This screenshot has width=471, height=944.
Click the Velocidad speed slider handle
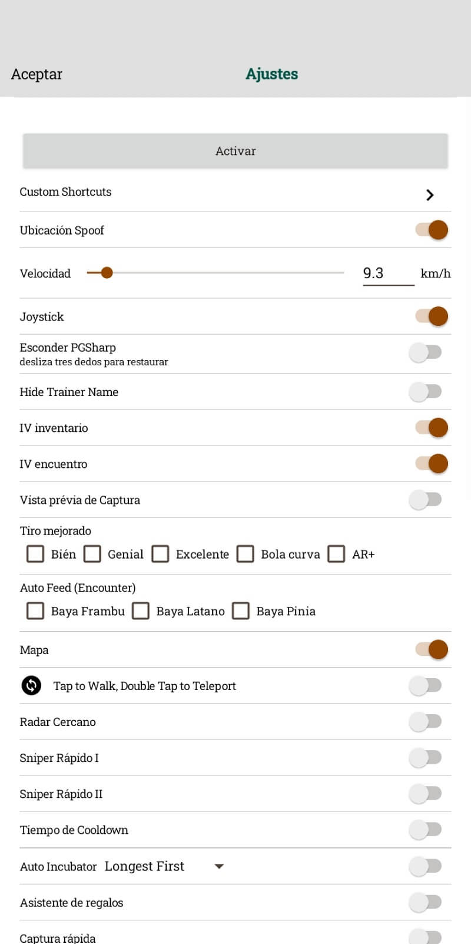coord(107,273)
